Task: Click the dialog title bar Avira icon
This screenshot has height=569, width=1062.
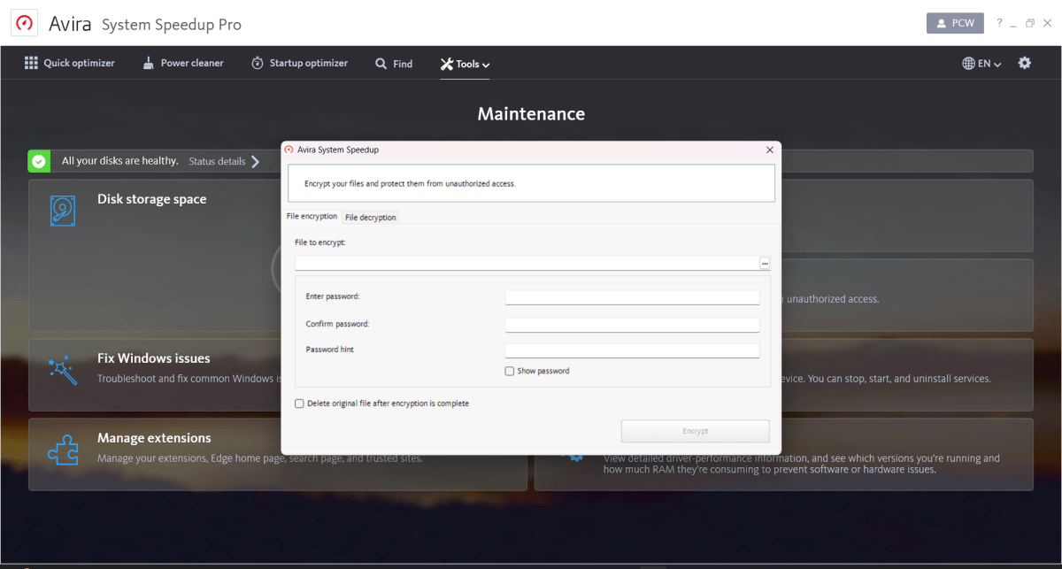Action: [x=289, y=150]
